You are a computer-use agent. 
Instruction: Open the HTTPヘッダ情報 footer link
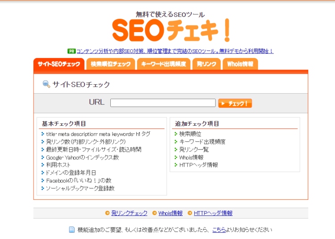(213, 213)
